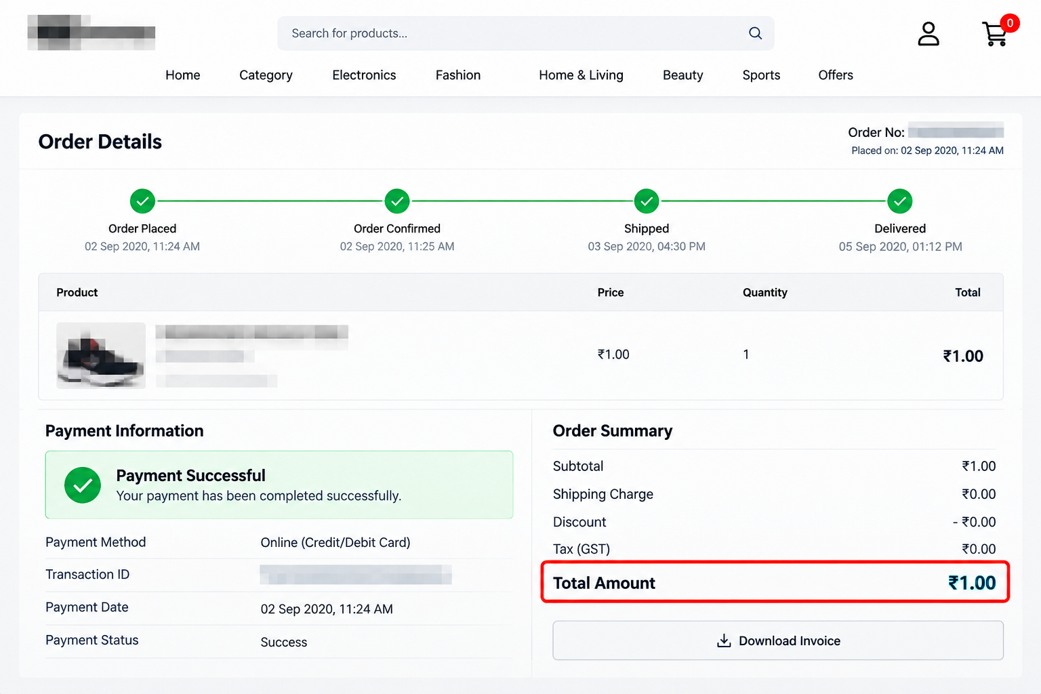
Task: Open the Electronics menu item
Action: tap(364, 75)
